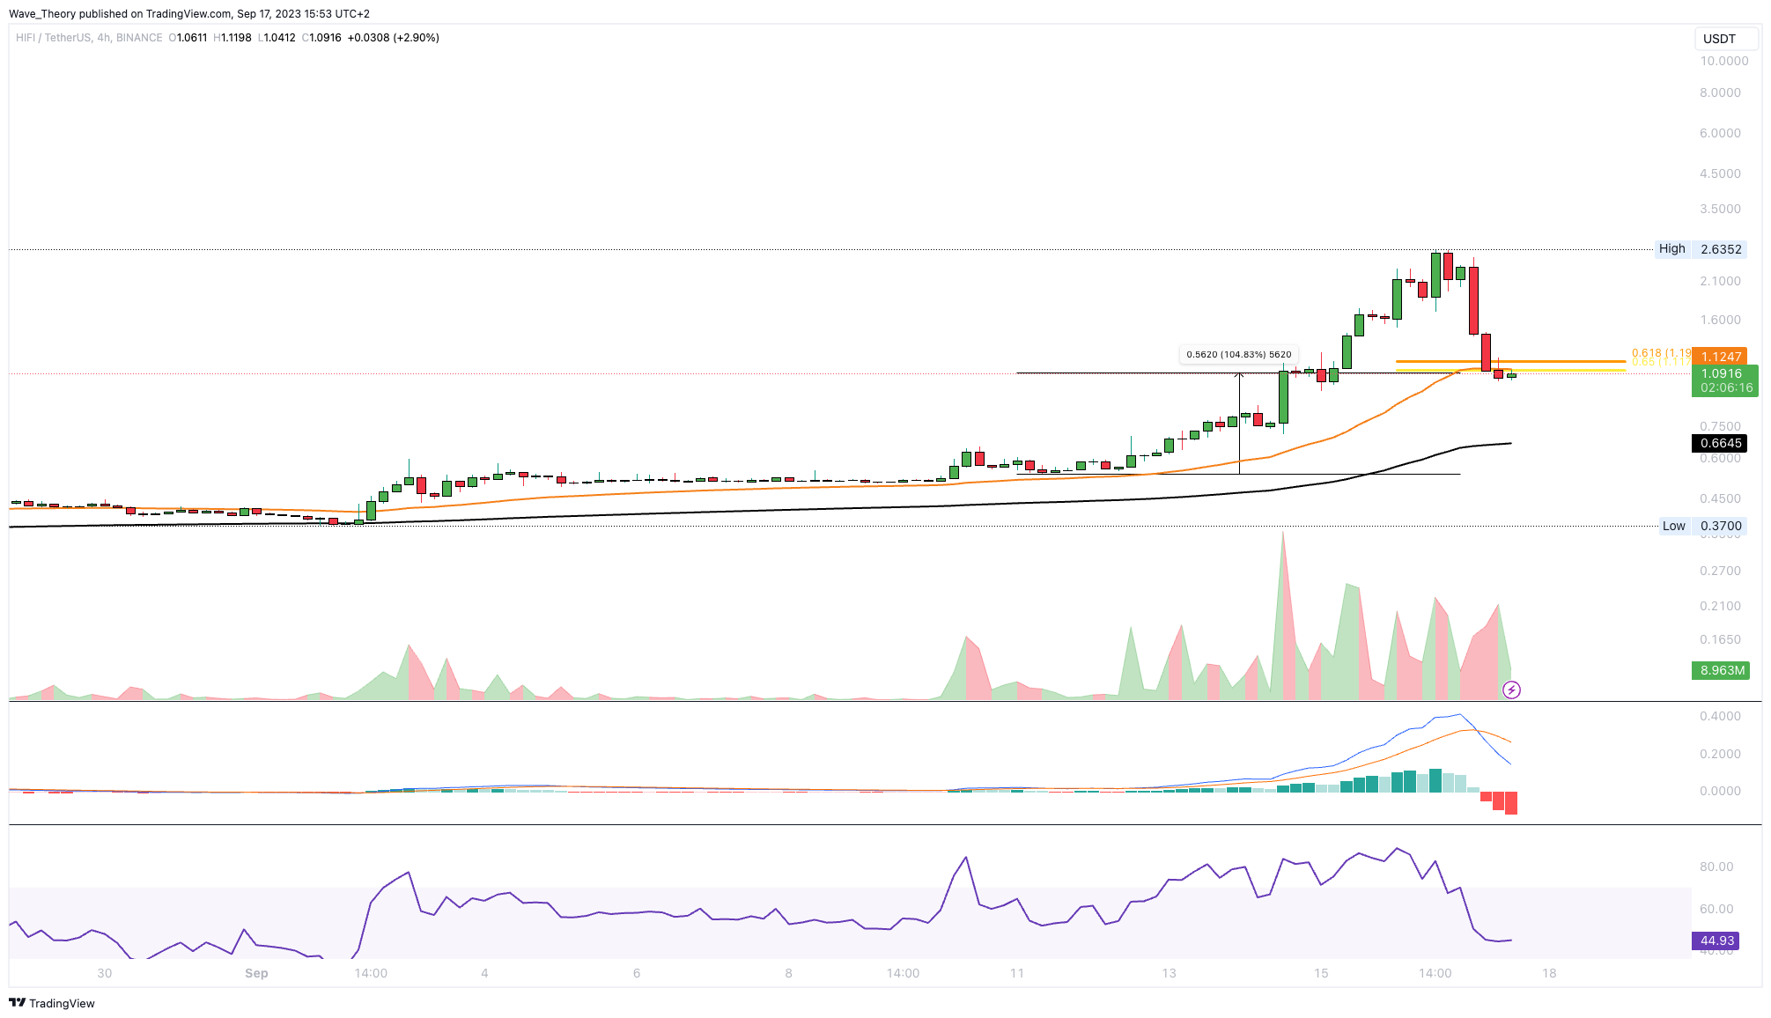
Task: Click the Wave_Theory published header text
Action: pyautogui.click(x=188, y=13)
